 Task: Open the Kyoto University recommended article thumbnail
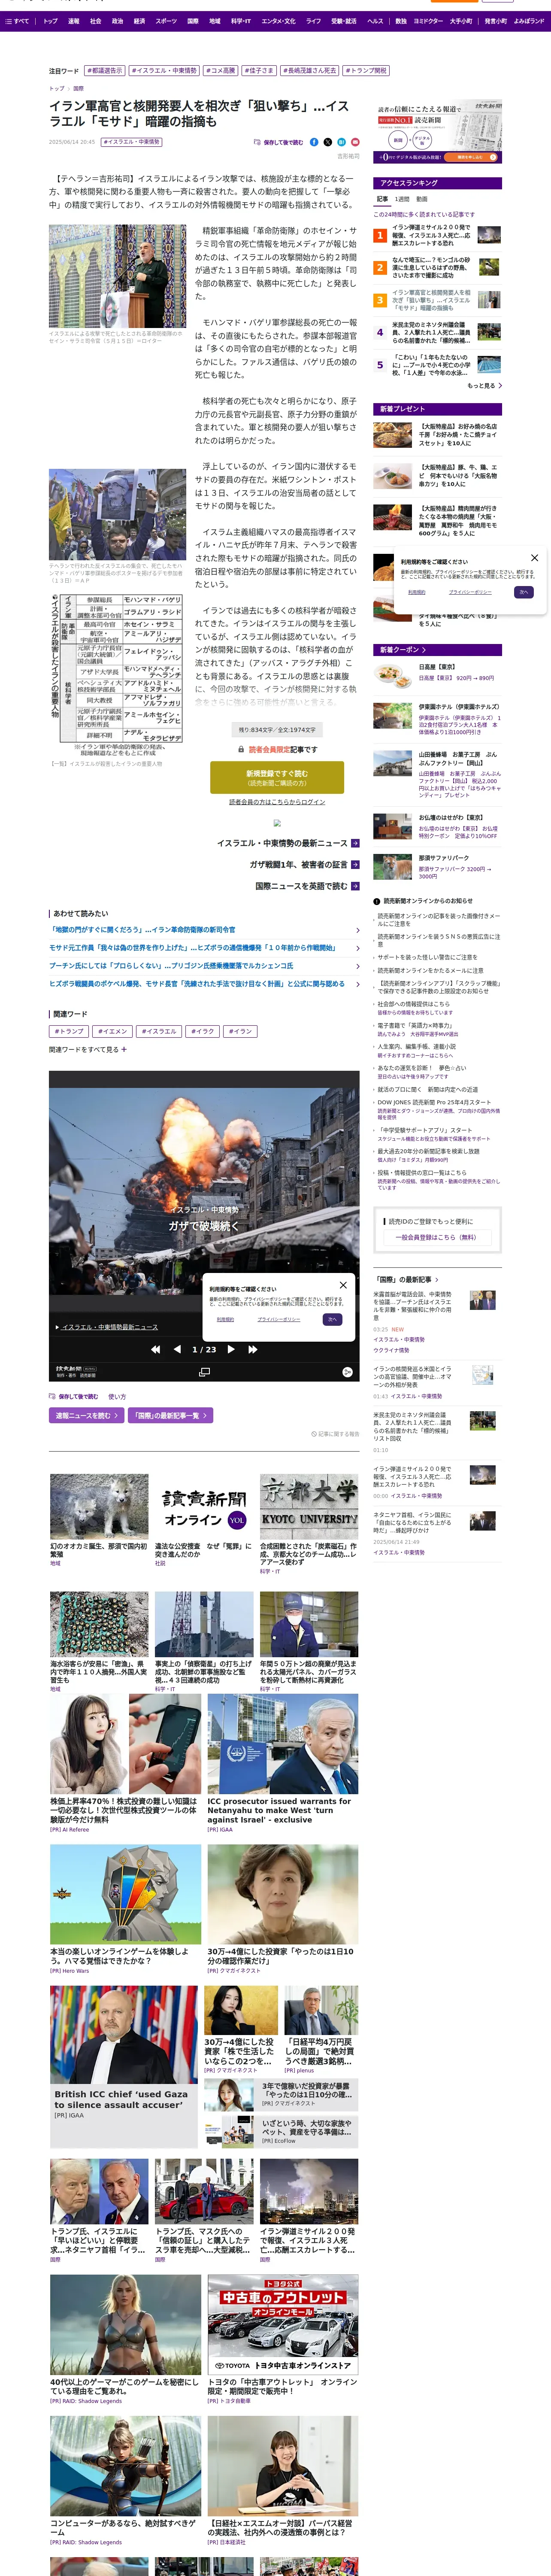tap(309, 1506)
